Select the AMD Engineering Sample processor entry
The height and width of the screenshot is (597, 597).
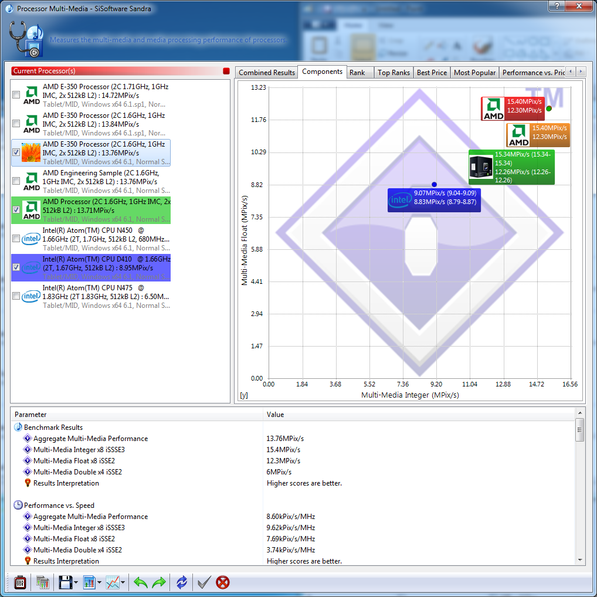100,181
